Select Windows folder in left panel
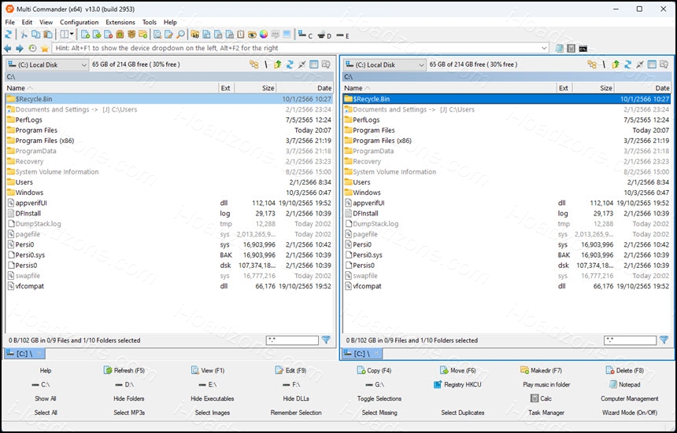Screen dimensions: 677x433 [x=168, y=193]
